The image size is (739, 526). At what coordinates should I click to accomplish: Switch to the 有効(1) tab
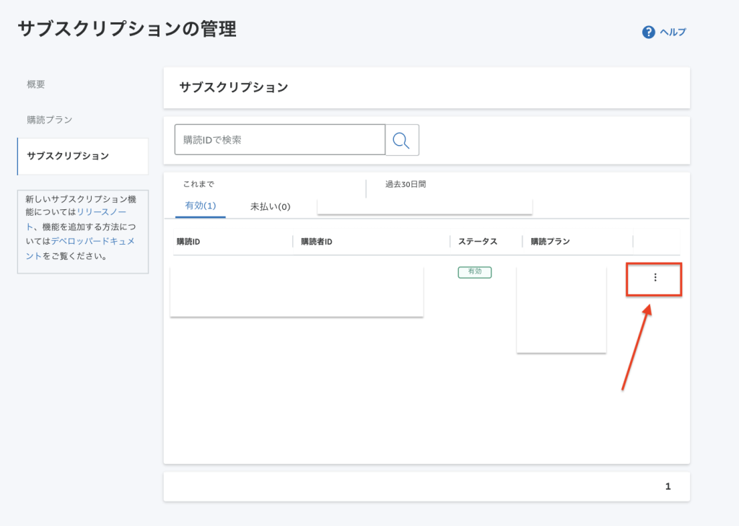pyautogui.click(x=201, y=206)
